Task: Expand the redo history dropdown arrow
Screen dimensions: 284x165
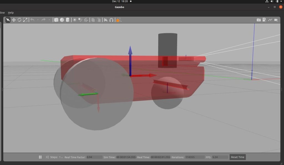Action: [49, 20]
